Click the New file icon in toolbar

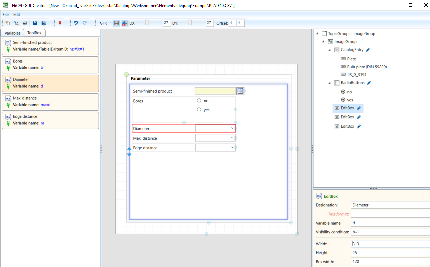click(x=8, y=23)
